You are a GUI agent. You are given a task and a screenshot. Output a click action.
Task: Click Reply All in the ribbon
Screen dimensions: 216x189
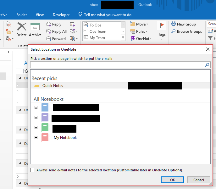pos(57,31)
